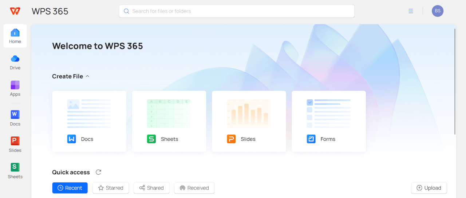Switch to the Starred tab
This screenshot has height=198, width=466.
pos(111,188)
